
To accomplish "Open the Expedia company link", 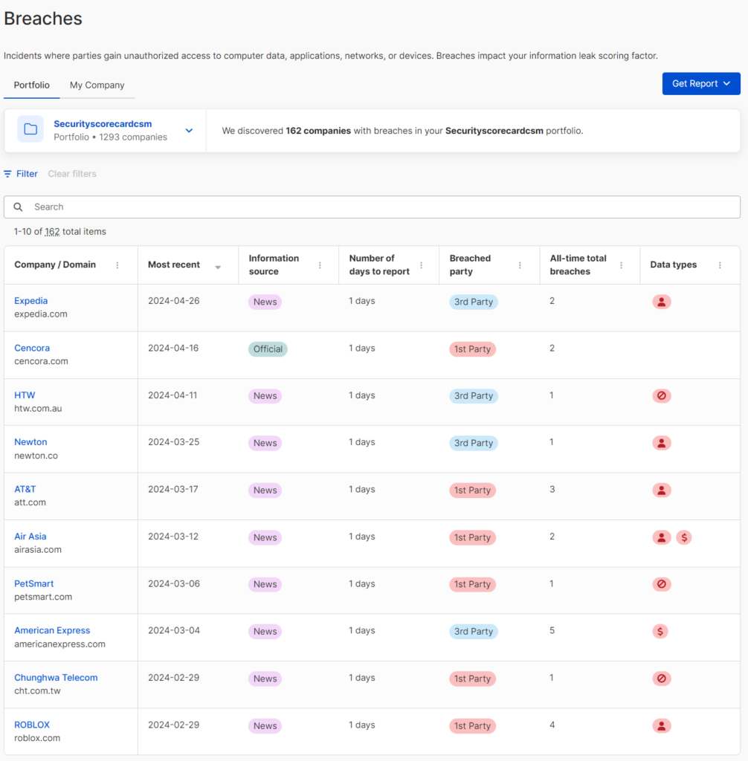I will tap(31, 301).
